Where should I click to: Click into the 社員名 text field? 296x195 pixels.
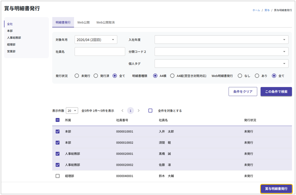(100, 52)
